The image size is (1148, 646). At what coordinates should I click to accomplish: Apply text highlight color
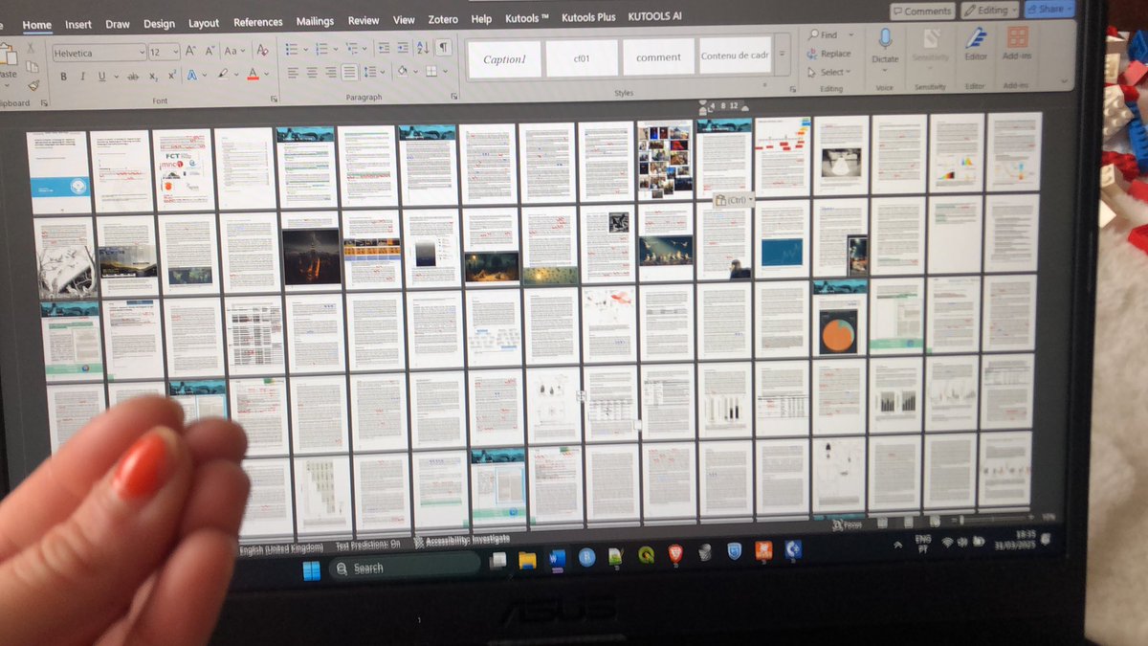pyautogui.click(x=223, y=75)
